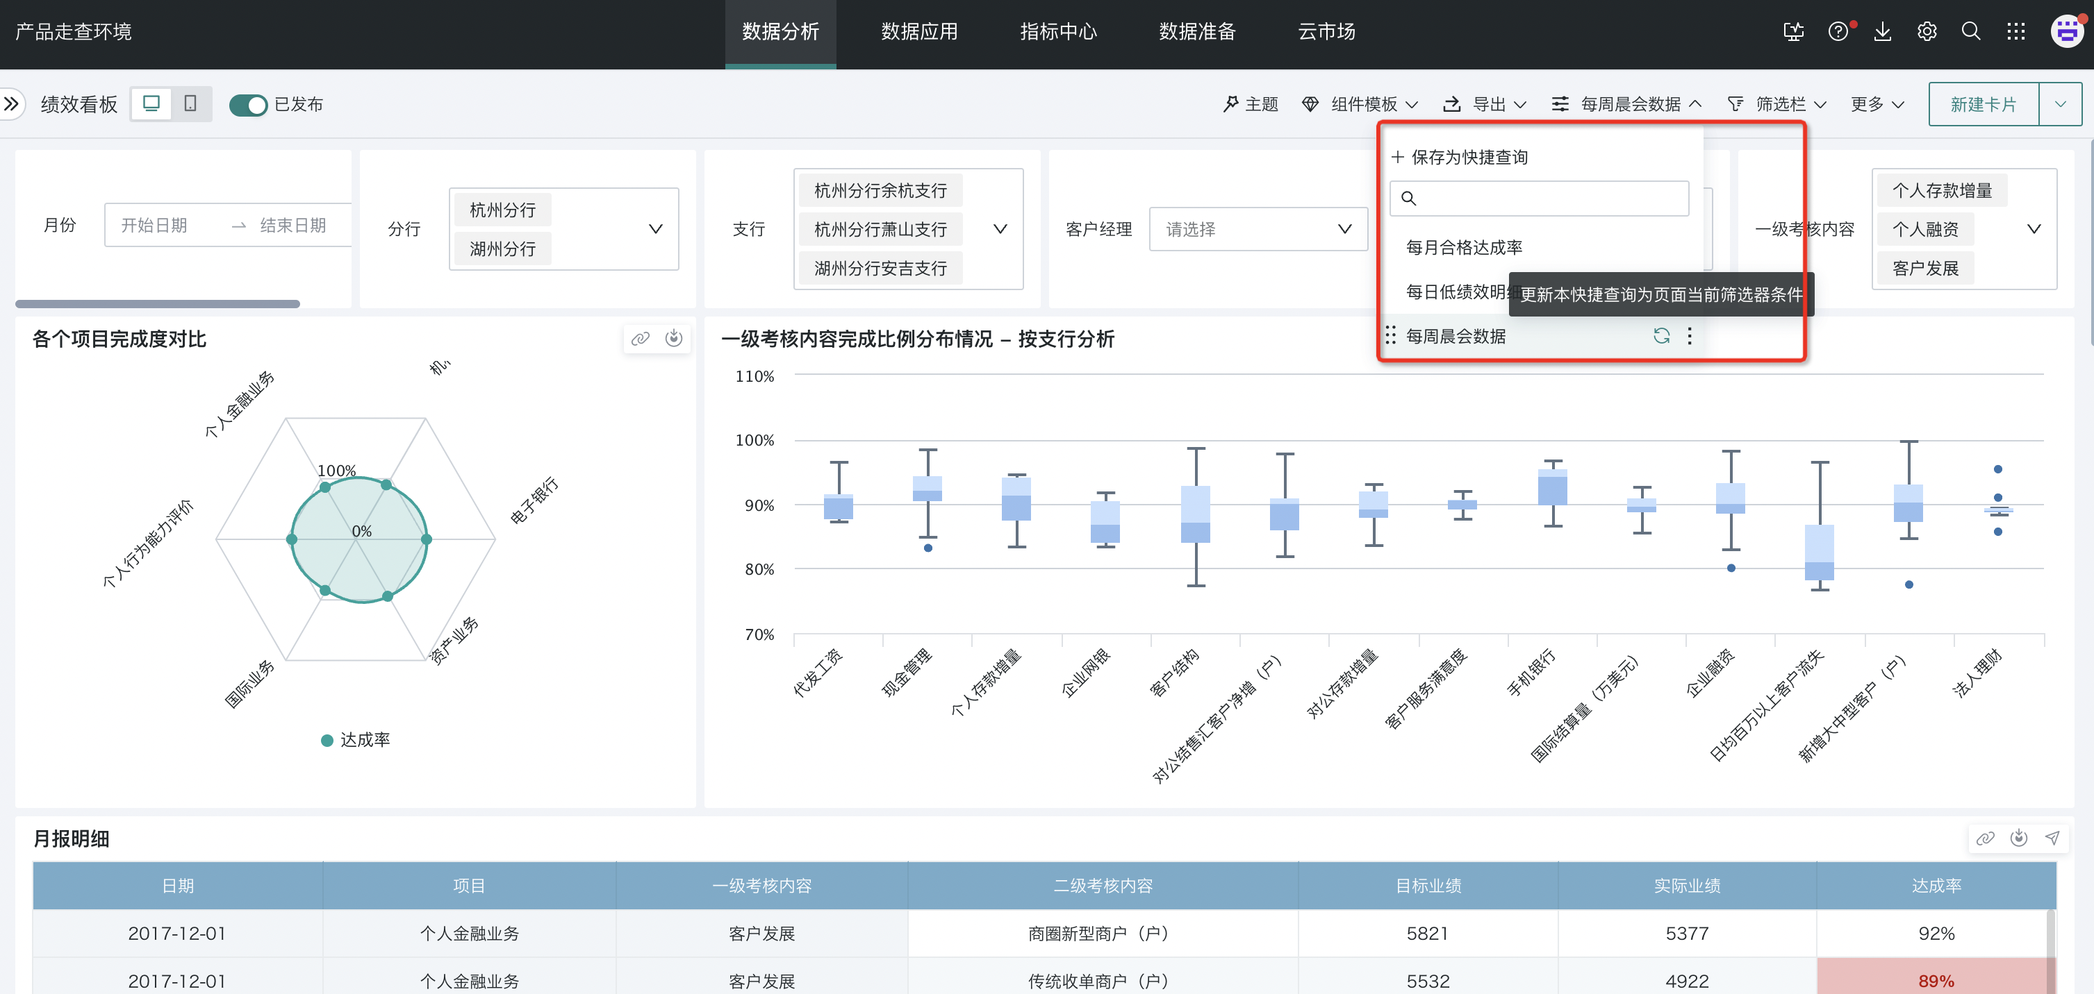
Task: Click the 筛选栏 filter funnel icon
Action: point(1736,104)
